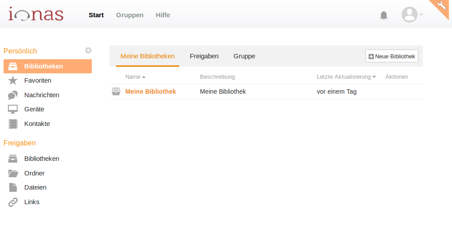452x251 pixels.
Task: Click the Persönlich section heading
Action: pos(20,51)
